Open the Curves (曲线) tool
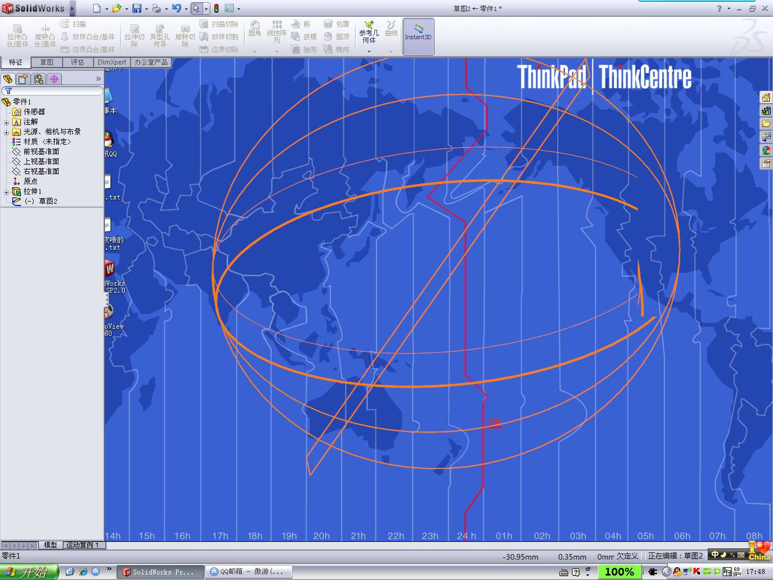 [x=391, y=29]
